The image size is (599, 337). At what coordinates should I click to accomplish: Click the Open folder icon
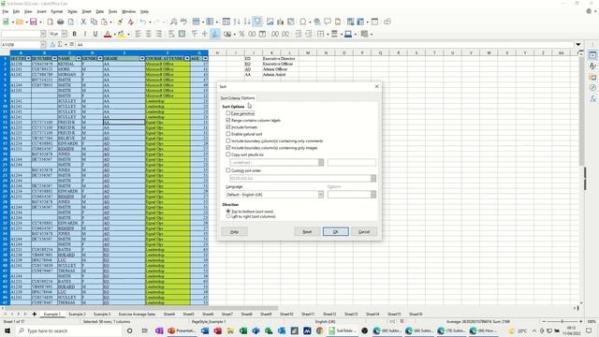click(x=19, y=22)
